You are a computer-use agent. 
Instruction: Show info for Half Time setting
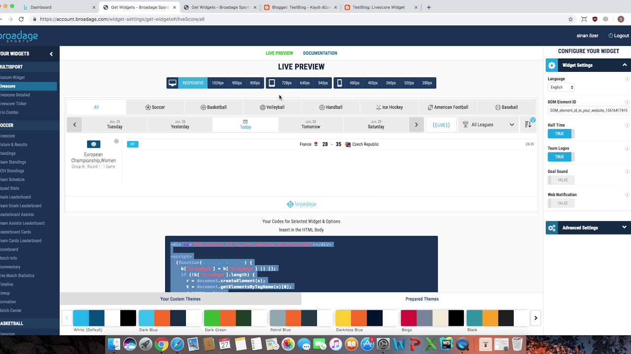627,125
